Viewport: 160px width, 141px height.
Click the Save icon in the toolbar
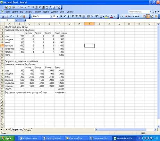3,16
